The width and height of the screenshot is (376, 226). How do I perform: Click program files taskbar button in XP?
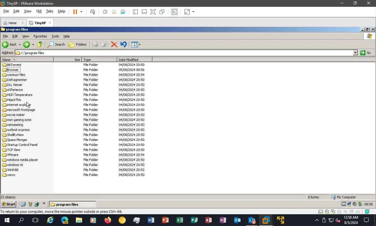coord(72,204)
